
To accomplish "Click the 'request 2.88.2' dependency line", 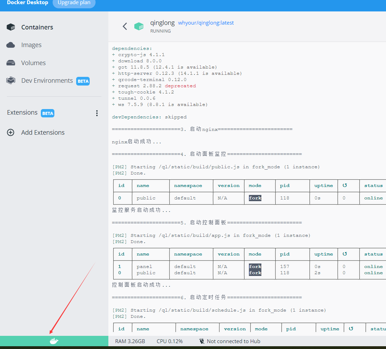I will pos(154,86).
